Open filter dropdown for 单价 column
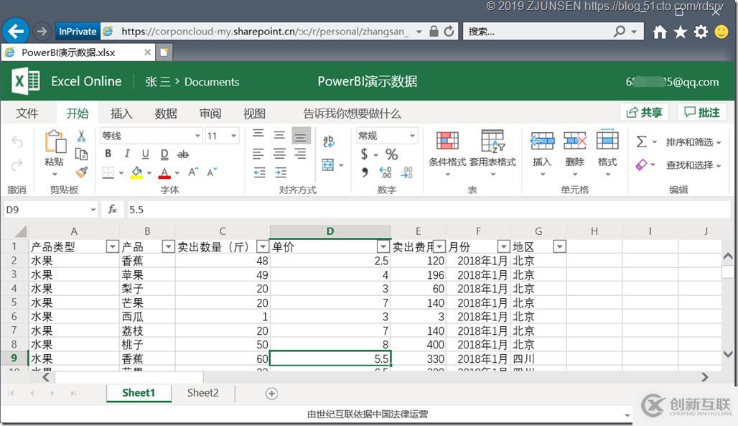The height and width of the screenshot is (426, 738). tap(383, 246)
